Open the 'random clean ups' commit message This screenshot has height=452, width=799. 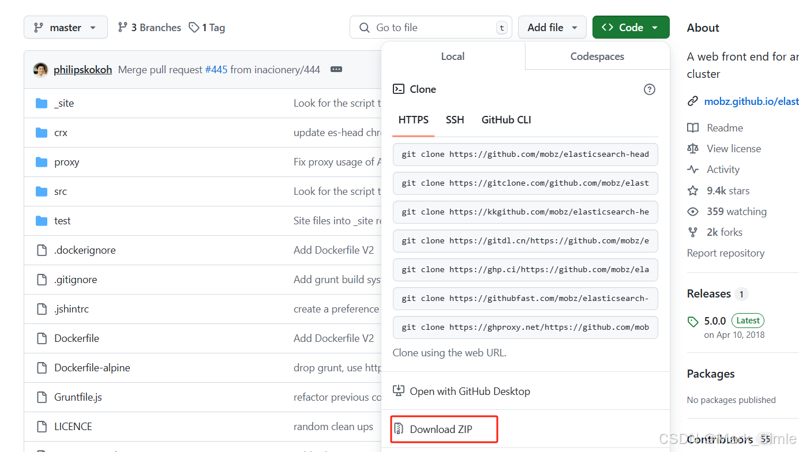pyautogui.click(x=333, y=427)
